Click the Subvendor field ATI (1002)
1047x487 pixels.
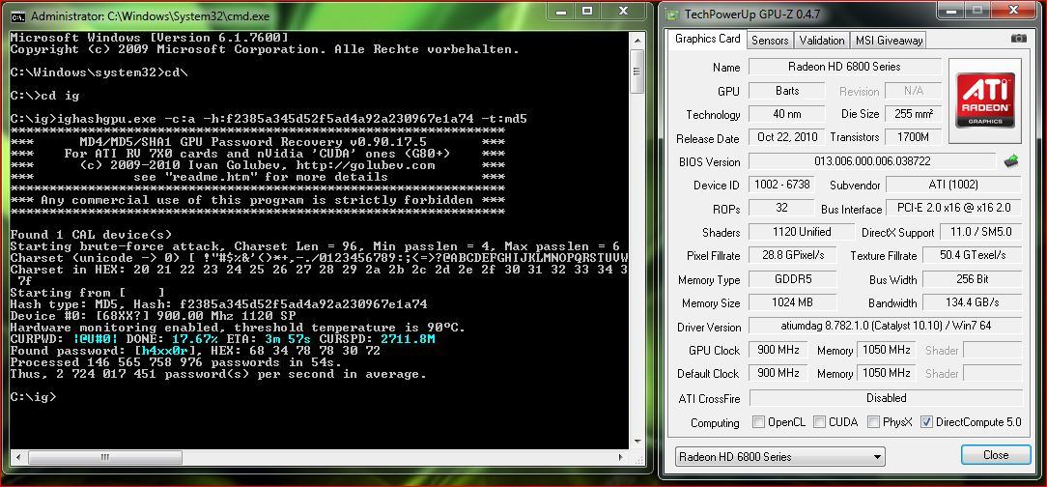(953, 186)
